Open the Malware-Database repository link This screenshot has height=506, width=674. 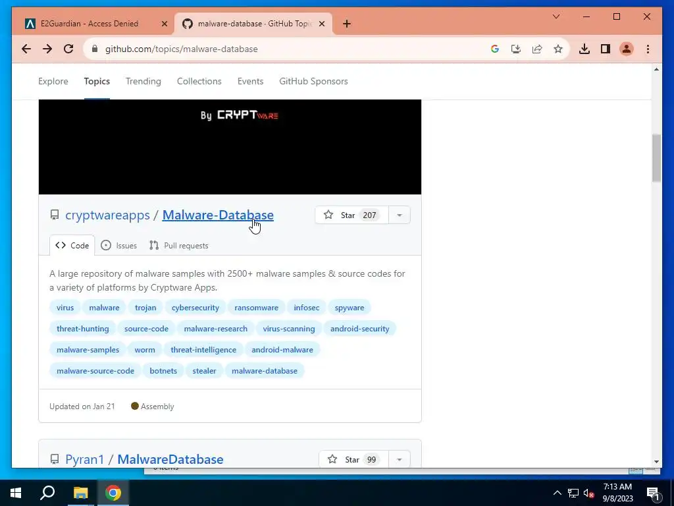click(218, 215)
